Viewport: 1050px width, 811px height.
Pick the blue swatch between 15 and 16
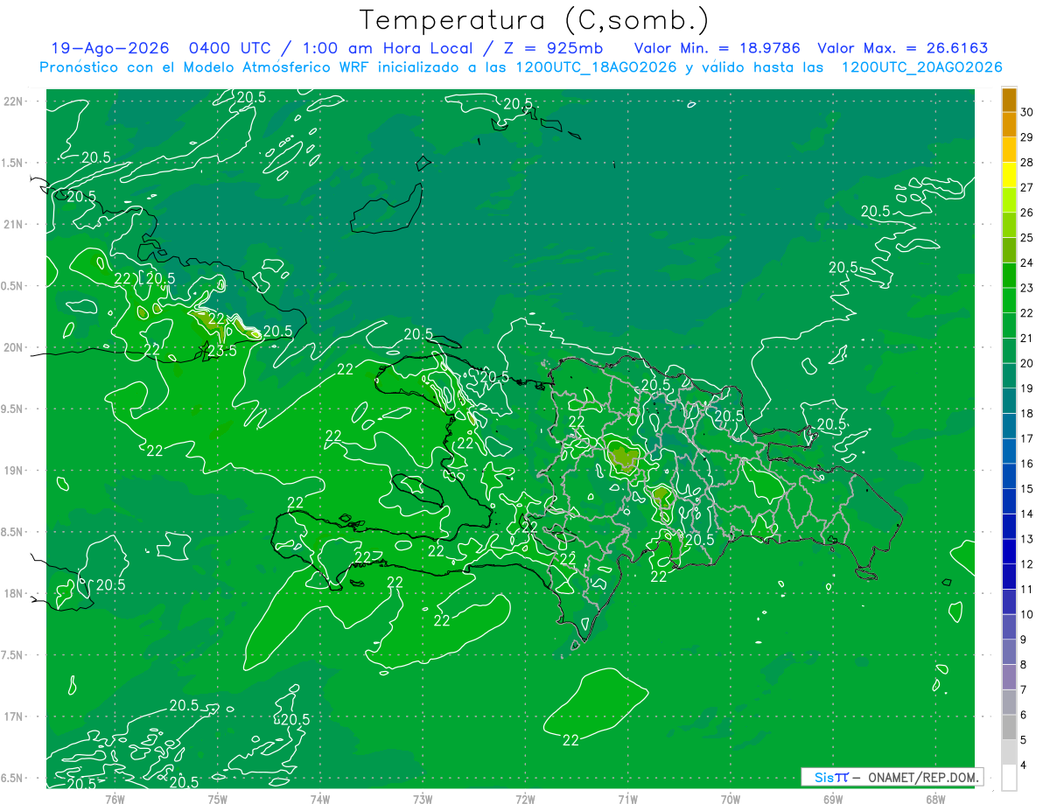(1009, 476)
